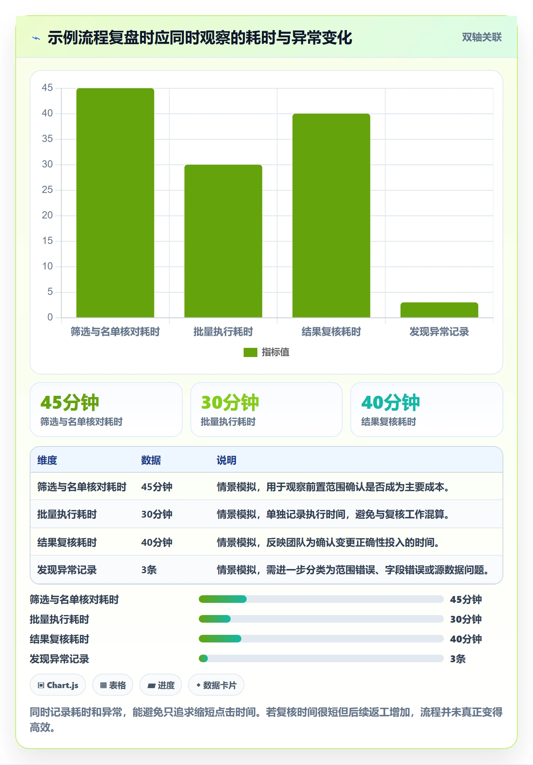Click the 双轴关联 badge in header

482,37
